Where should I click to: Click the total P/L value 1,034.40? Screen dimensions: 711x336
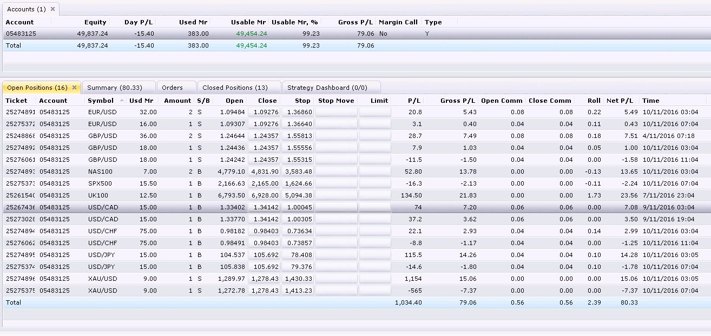[409, 302]
